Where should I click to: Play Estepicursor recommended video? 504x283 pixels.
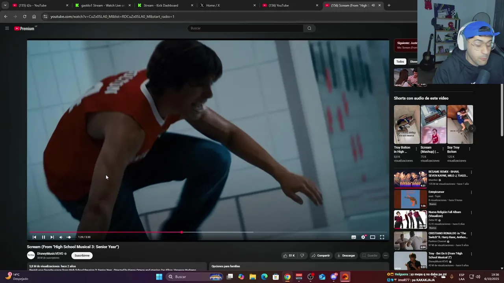pyautogui.click(x=410, y=199)
